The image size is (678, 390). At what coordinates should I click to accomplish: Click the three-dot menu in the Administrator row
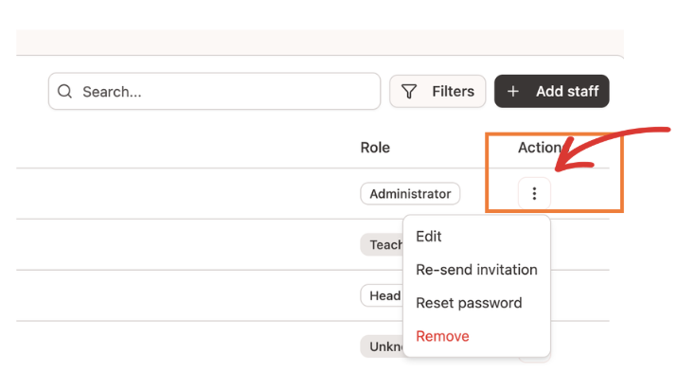pyautogui.click(x=534, y=194)
